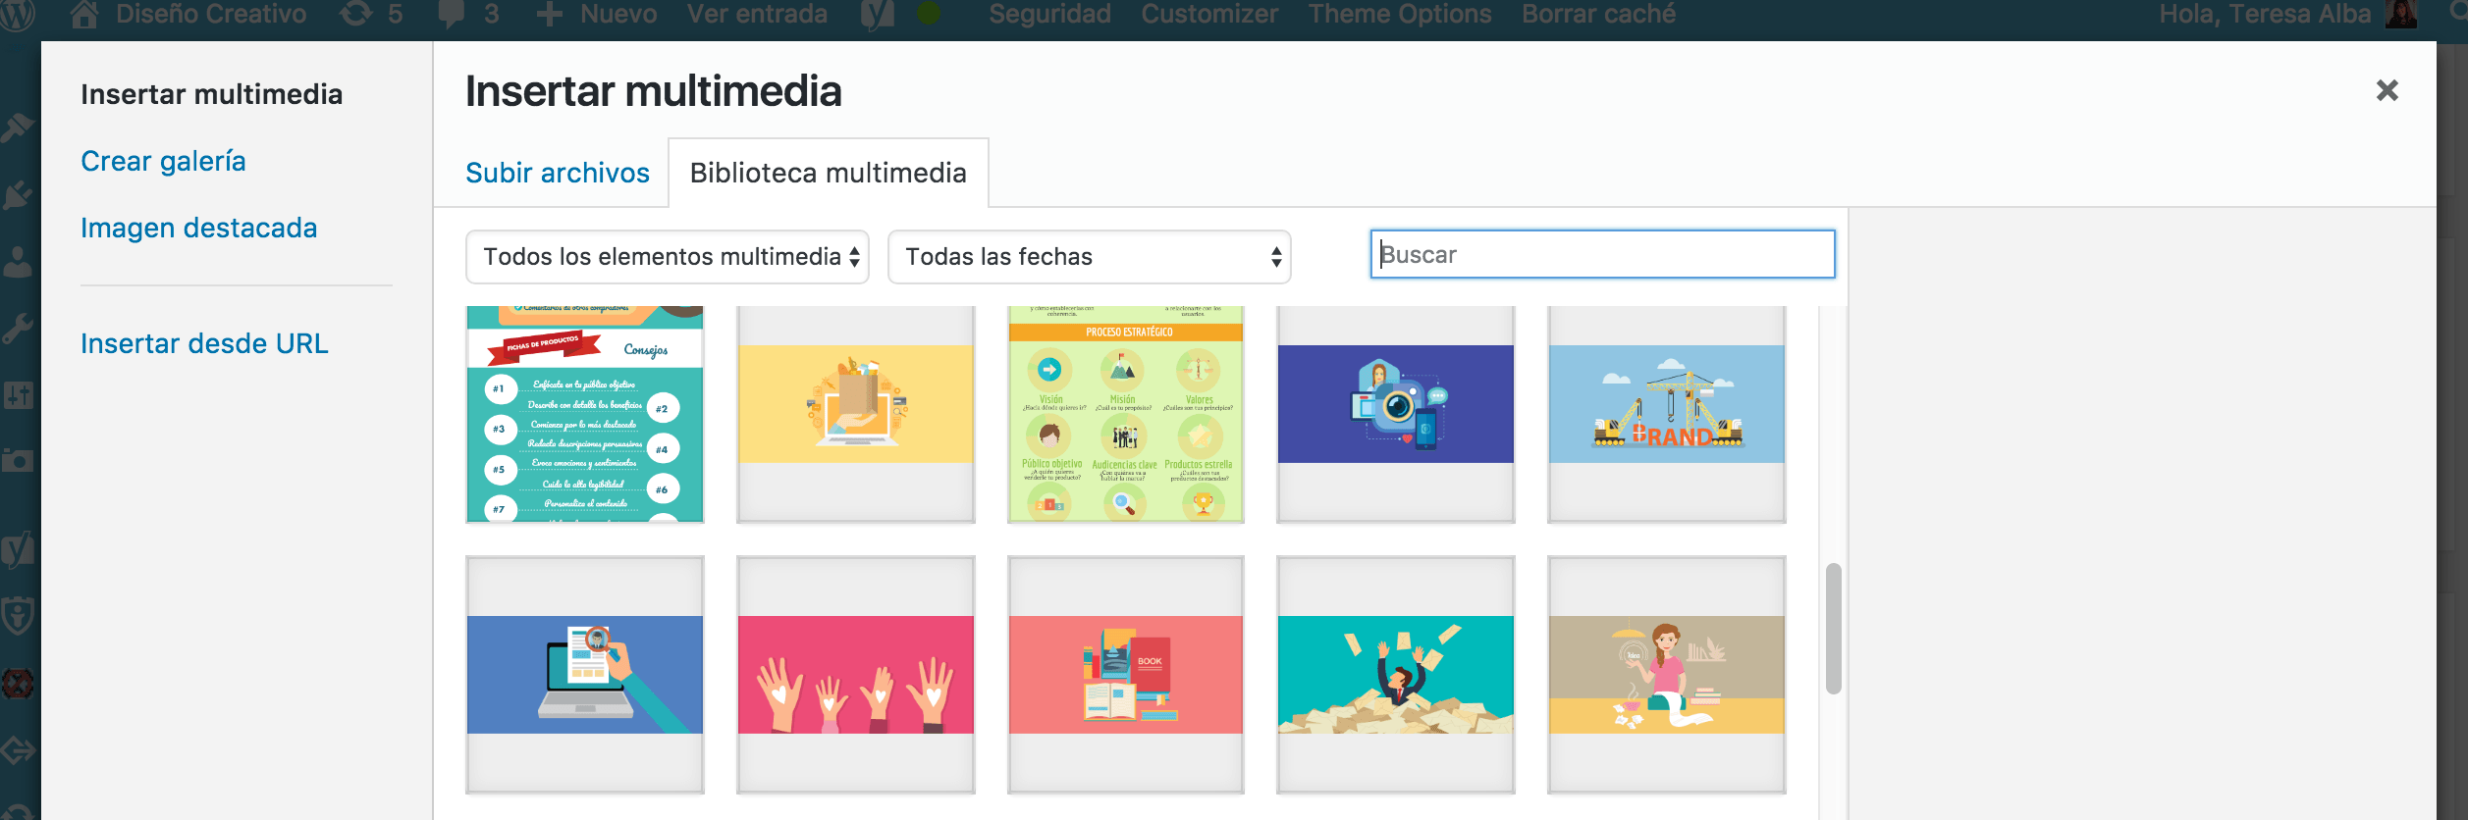Open the Settings sliders icon in sidebar
This screenshot has width=2468, height=820.
click(x=18, y=395)
